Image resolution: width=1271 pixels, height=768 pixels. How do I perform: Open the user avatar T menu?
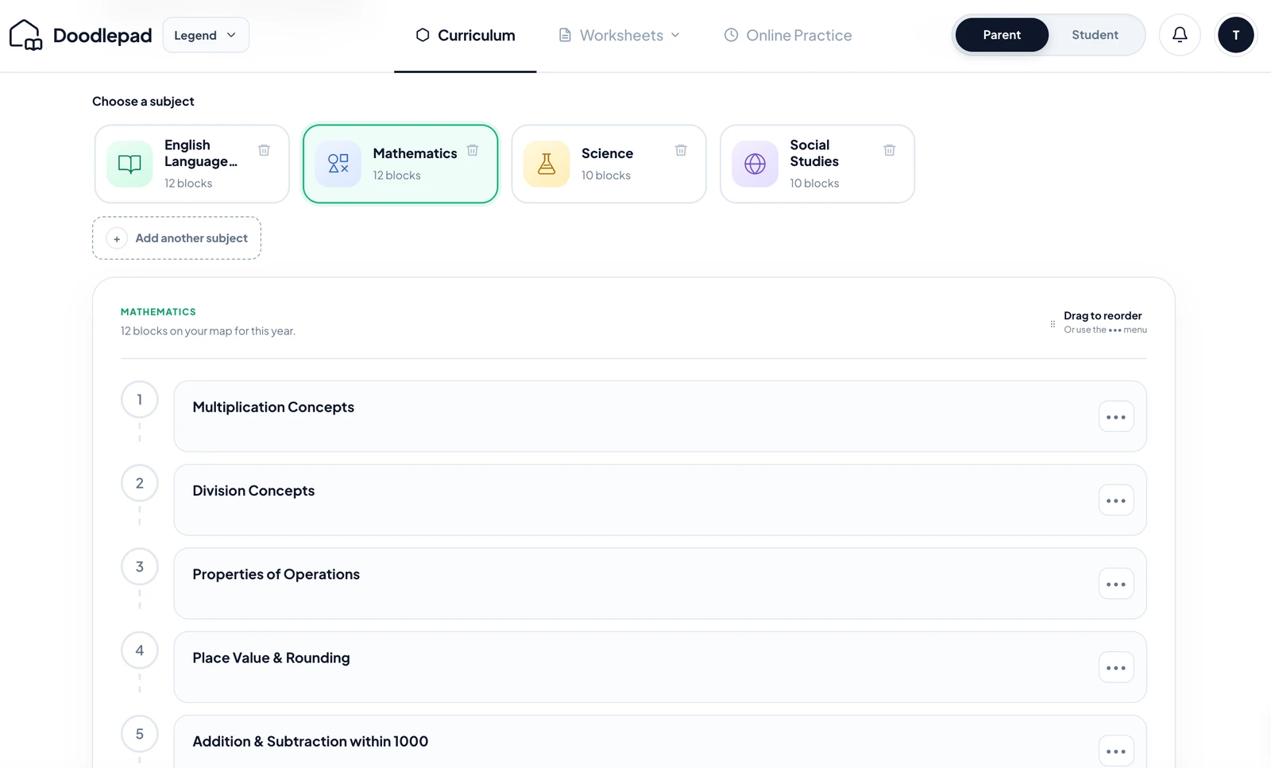pos(1235,35)
